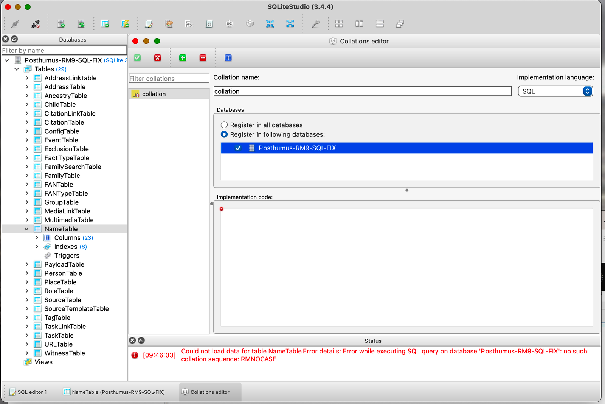Expand the WitnessTable node
Screen dimensions: 605x404
pos(26,353)
